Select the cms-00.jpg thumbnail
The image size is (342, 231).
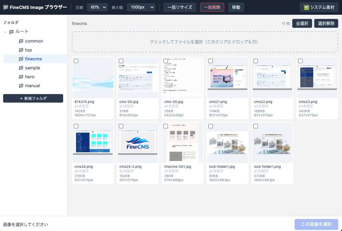click(138, 78)
